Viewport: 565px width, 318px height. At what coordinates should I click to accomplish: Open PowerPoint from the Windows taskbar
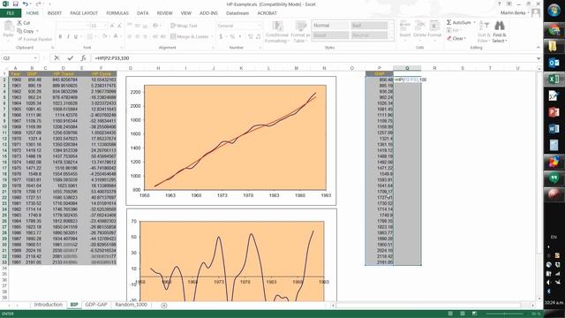point(554,112)
